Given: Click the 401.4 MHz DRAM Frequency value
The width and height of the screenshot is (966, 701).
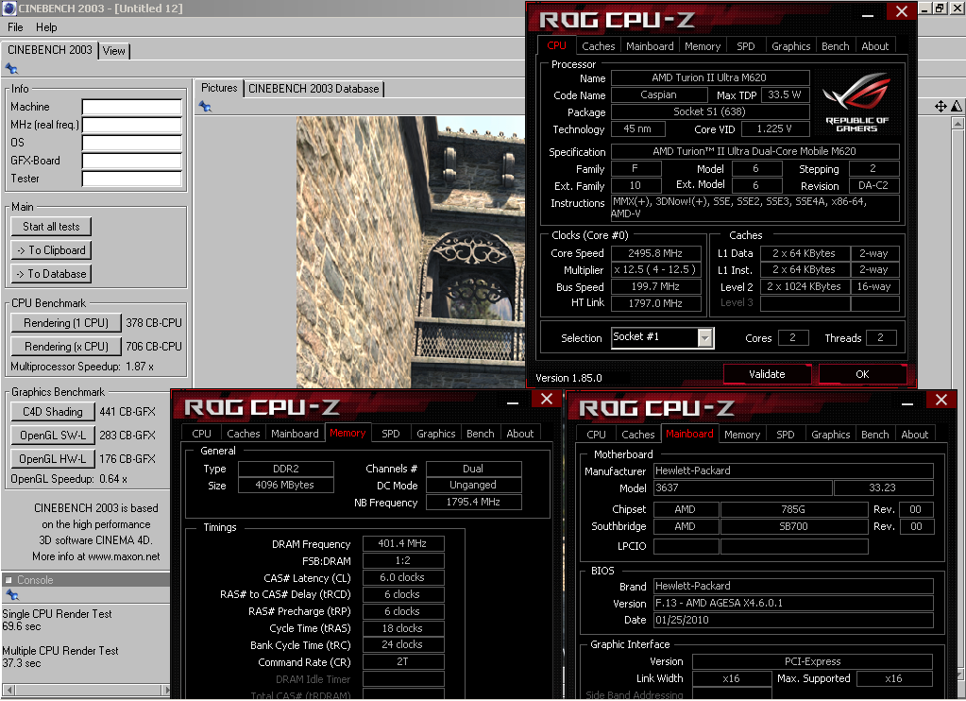Looking at the screenshot, I should pos(402,544).
